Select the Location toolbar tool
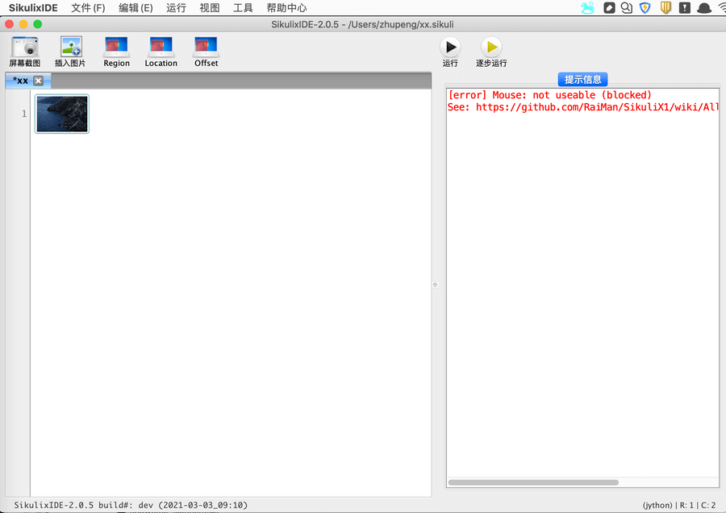The image size is (726, 513). coord(161,52)
